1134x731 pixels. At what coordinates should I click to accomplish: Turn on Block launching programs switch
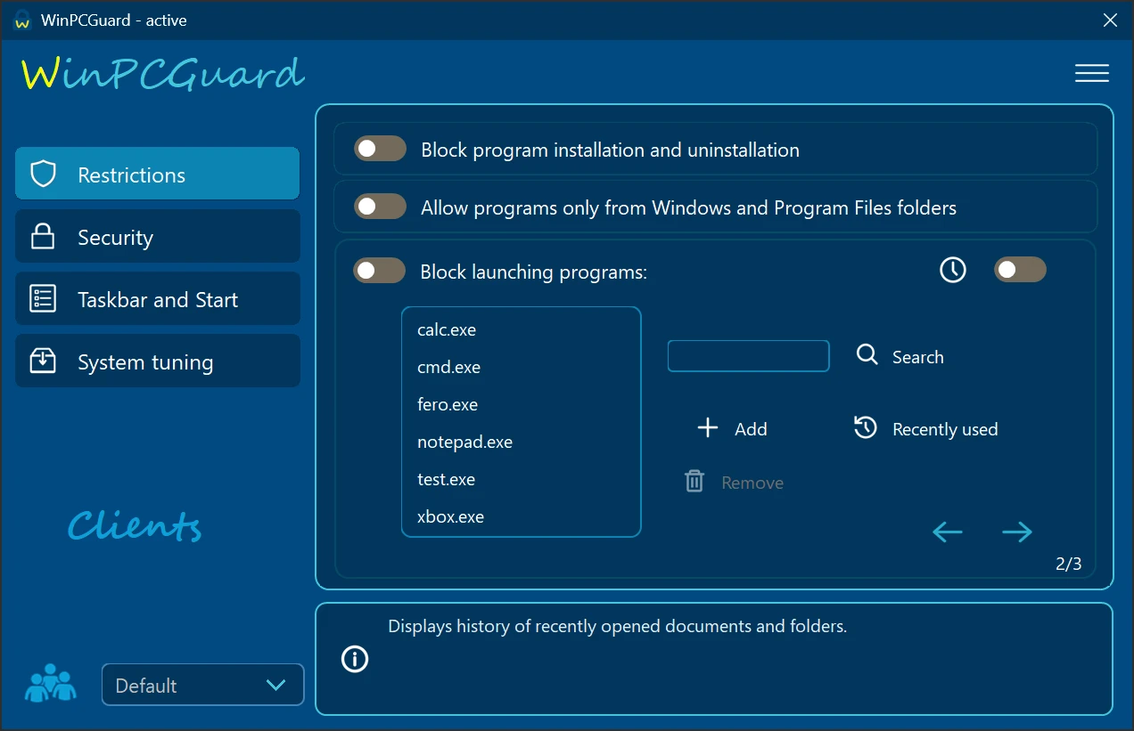tap(380, 271)
